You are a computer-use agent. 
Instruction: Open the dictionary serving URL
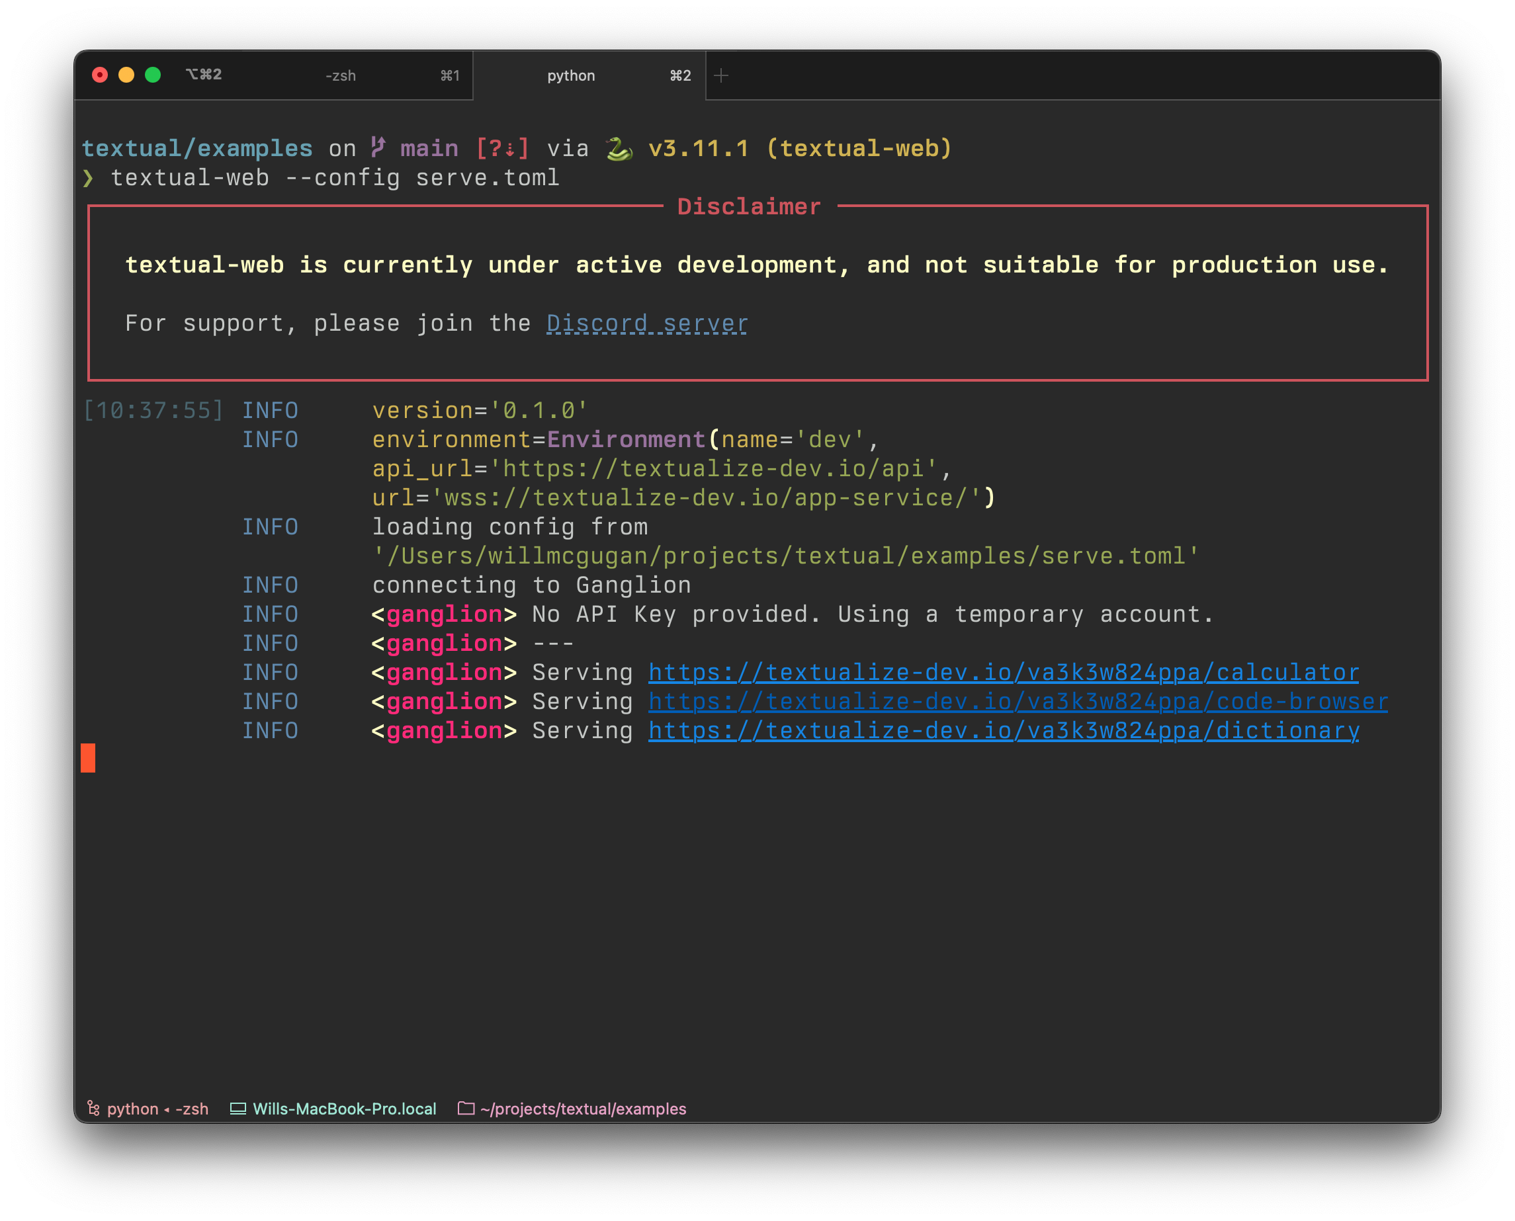(1004, 731)
